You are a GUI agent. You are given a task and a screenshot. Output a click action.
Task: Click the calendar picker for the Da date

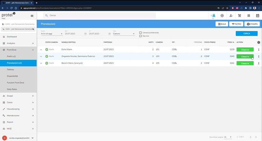tap(85, 34)
